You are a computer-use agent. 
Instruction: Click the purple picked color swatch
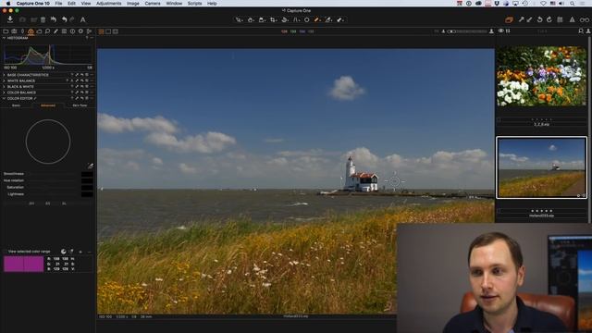coord(23,264)
